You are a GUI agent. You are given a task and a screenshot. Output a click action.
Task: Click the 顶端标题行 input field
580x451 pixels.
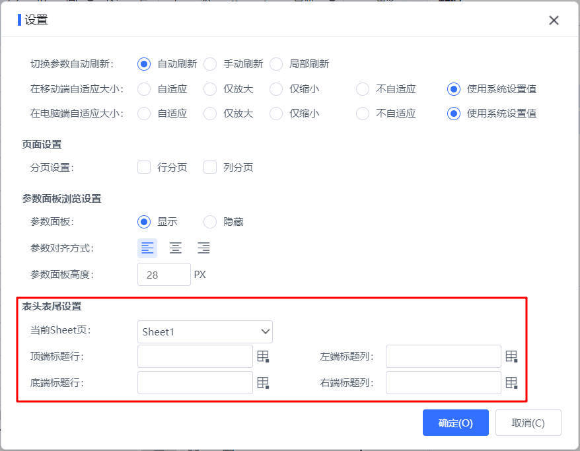tap(195, 357)
